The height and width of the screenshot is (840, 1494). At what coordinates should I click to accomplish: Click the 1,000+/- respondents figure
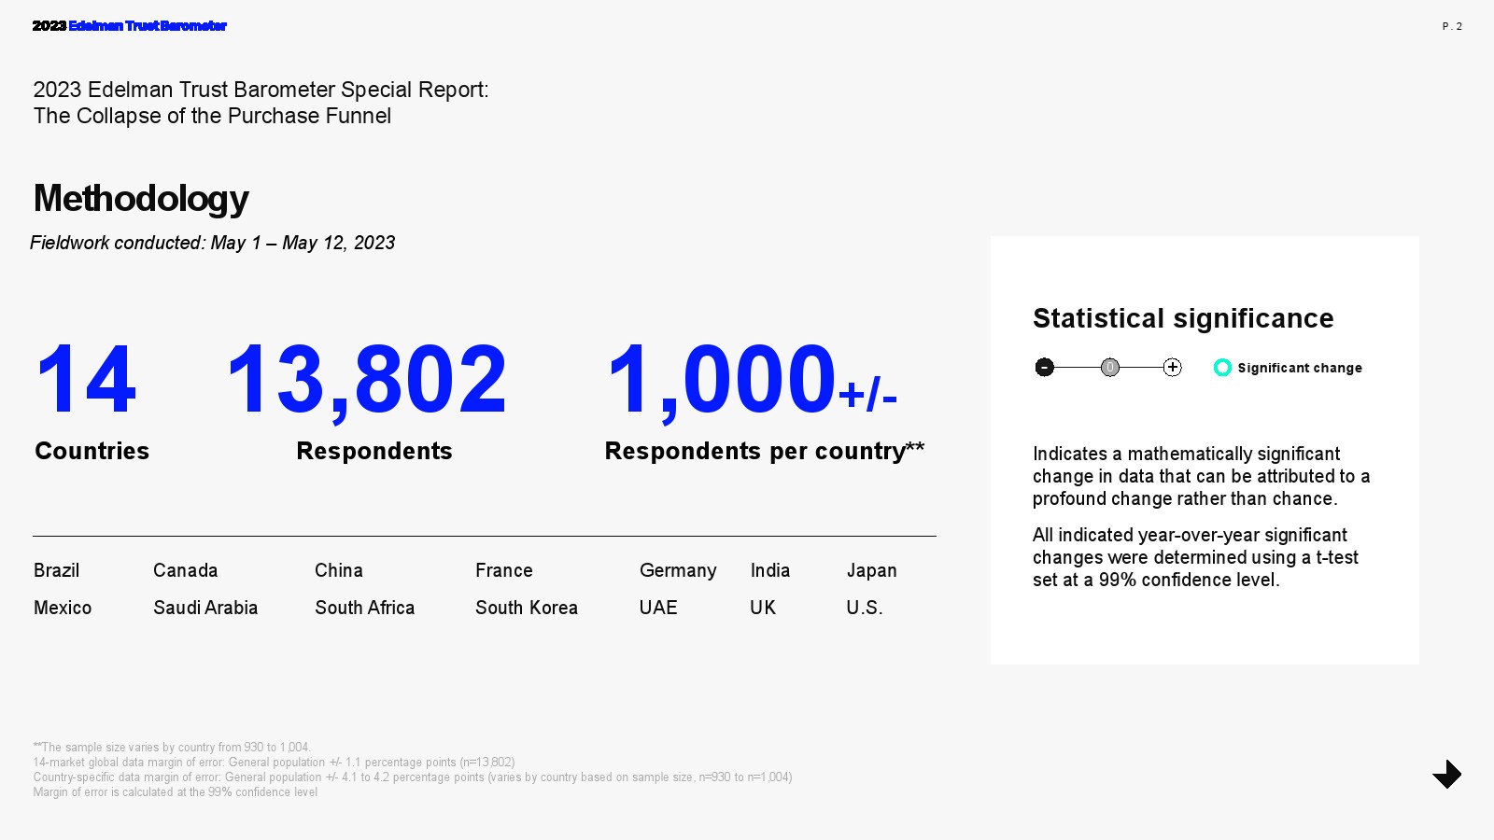coord(752,380)
